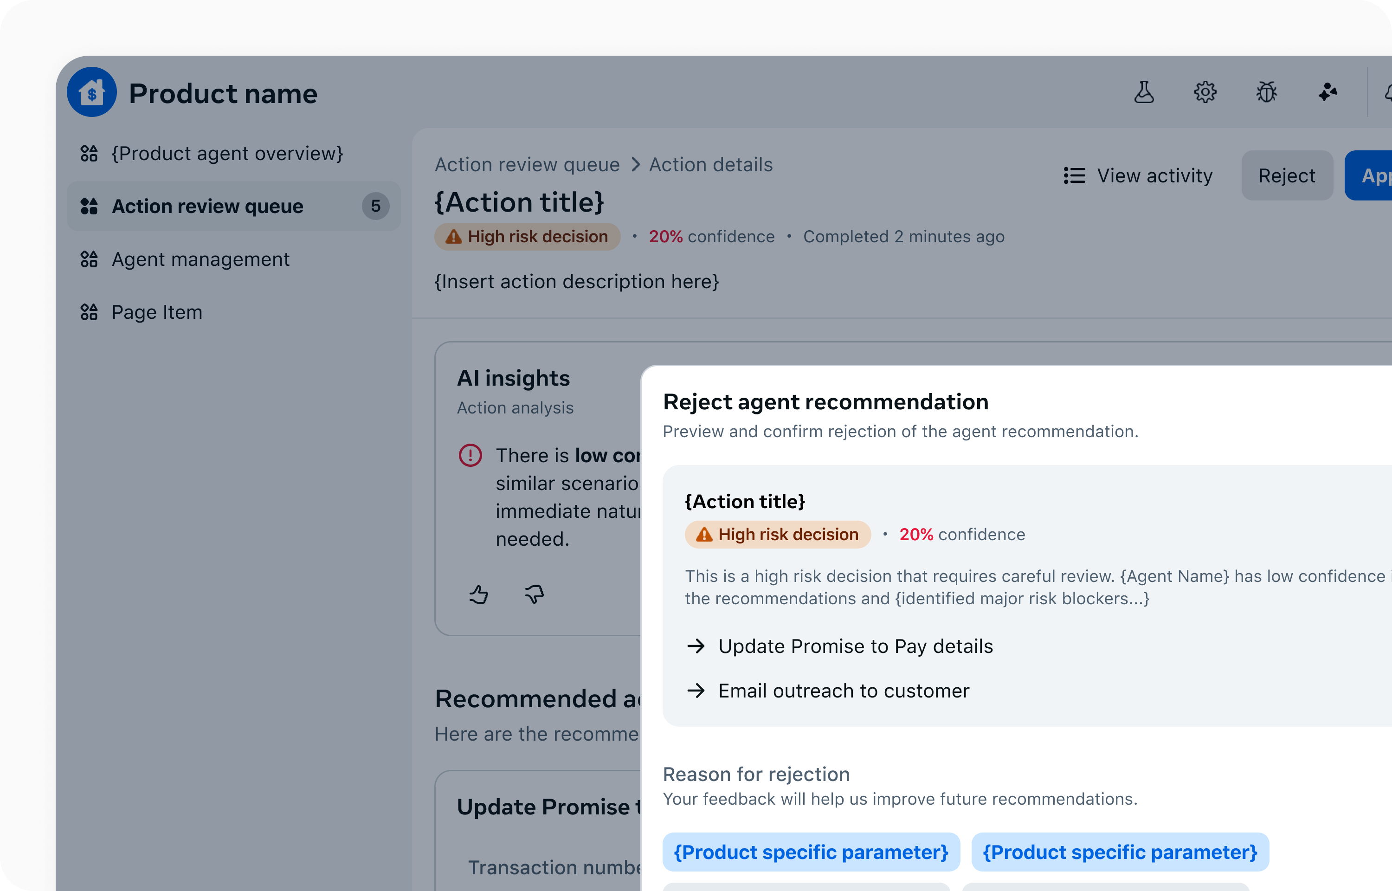Viewport: 1392px width, 891px height.
Task: Click the Product name home logo icon
Action: [91, 92]
